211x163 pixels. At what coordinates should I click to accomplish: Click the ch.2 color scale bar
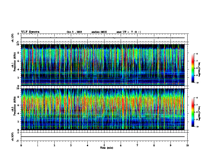[193, 112]
